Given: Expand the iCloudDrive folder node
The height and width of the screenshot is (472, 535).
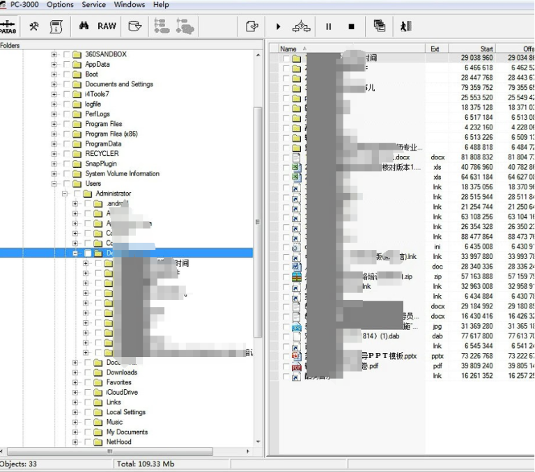Looking at the screenshot, I should point(75,392).
